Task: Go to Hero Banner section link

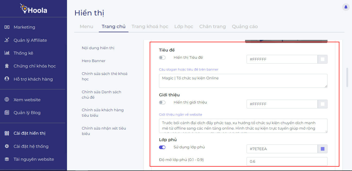Action: [94, 61]
